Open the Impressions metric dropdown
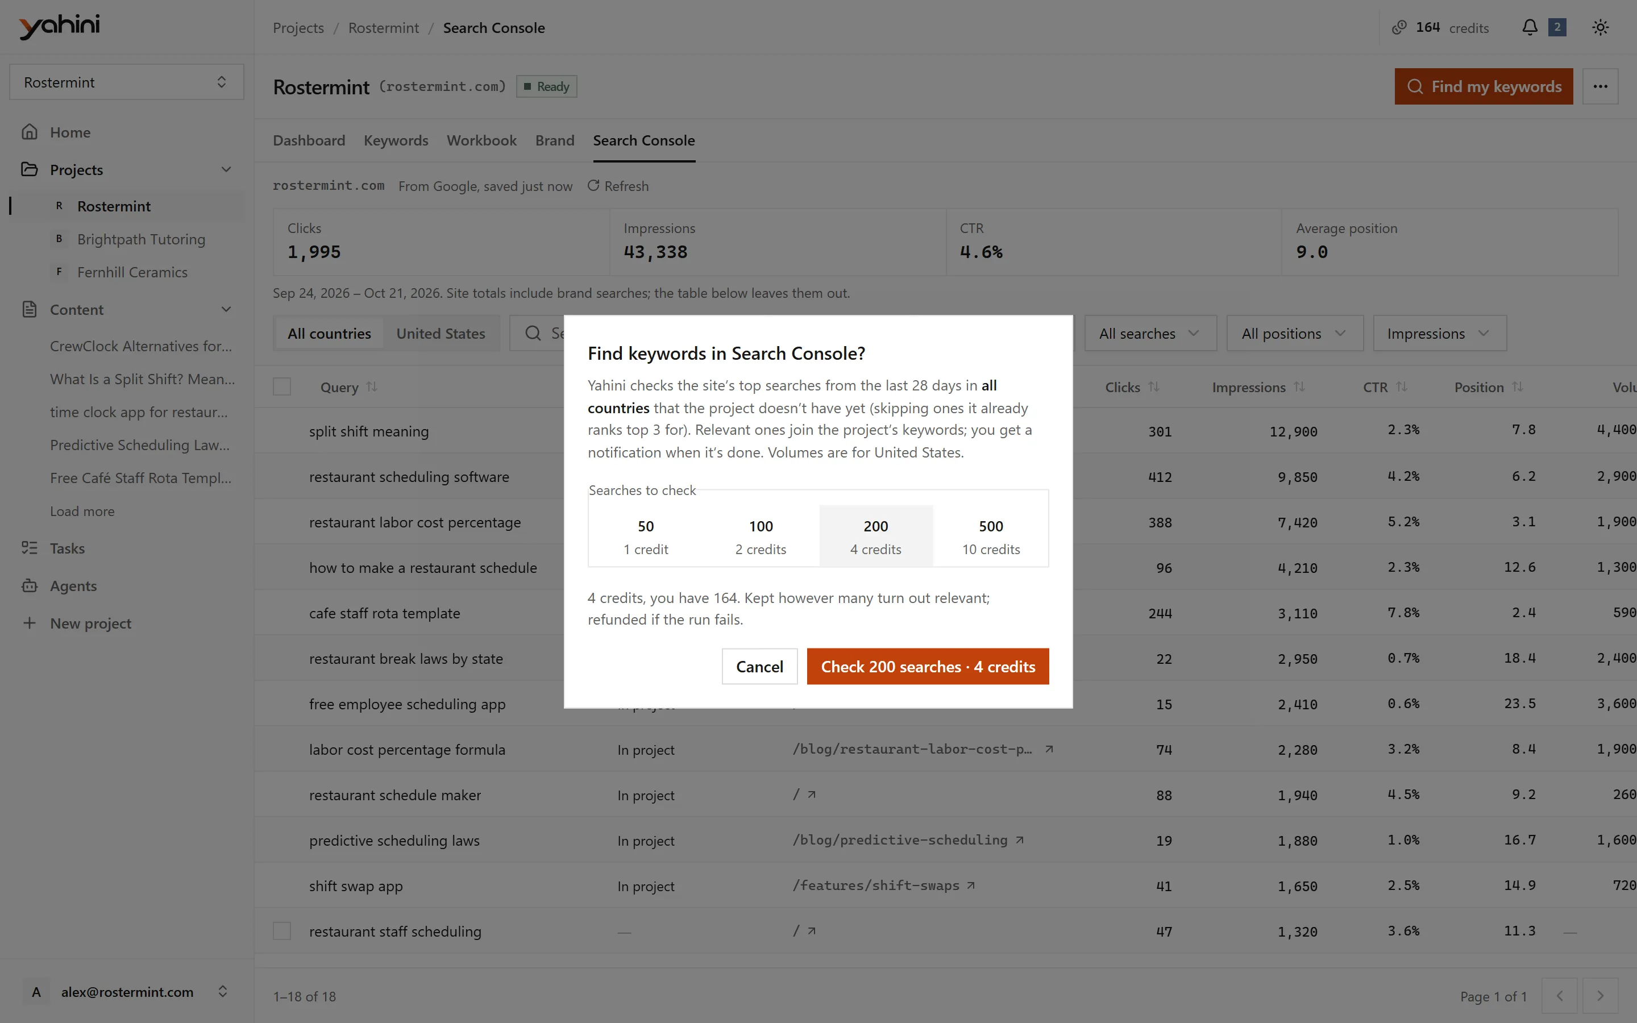Image resolution: width=1637 pixels, height=1023 pixels. (x=1439, y=333)
